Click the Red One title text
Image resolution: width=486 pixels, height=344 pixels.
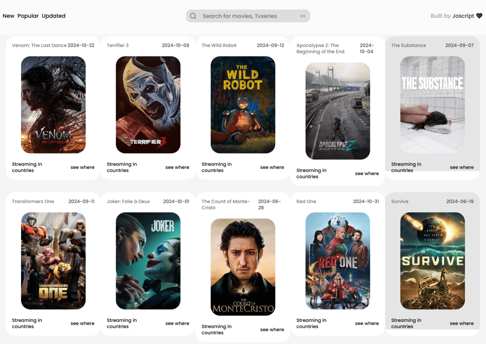click(x=306, y=201)
